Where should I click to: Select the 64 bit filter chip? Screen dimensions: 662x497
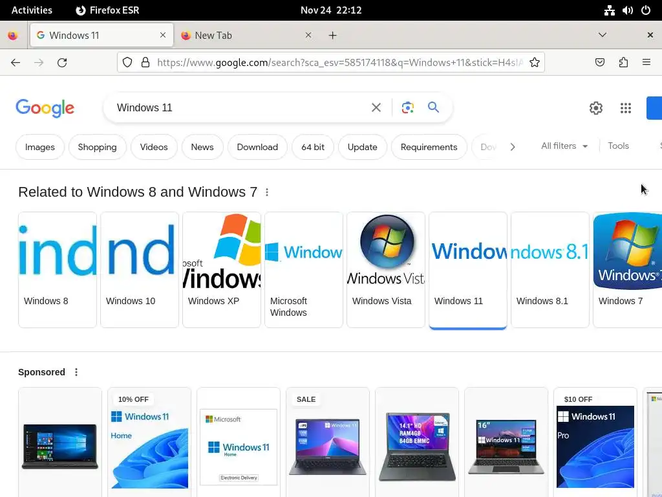coord(313,147)
